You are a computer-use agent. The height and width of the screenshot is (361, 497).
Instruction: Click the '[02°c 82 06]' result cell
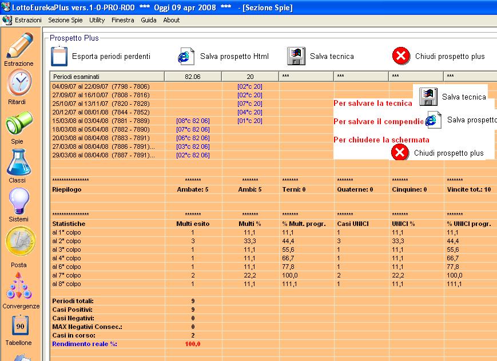193,155
